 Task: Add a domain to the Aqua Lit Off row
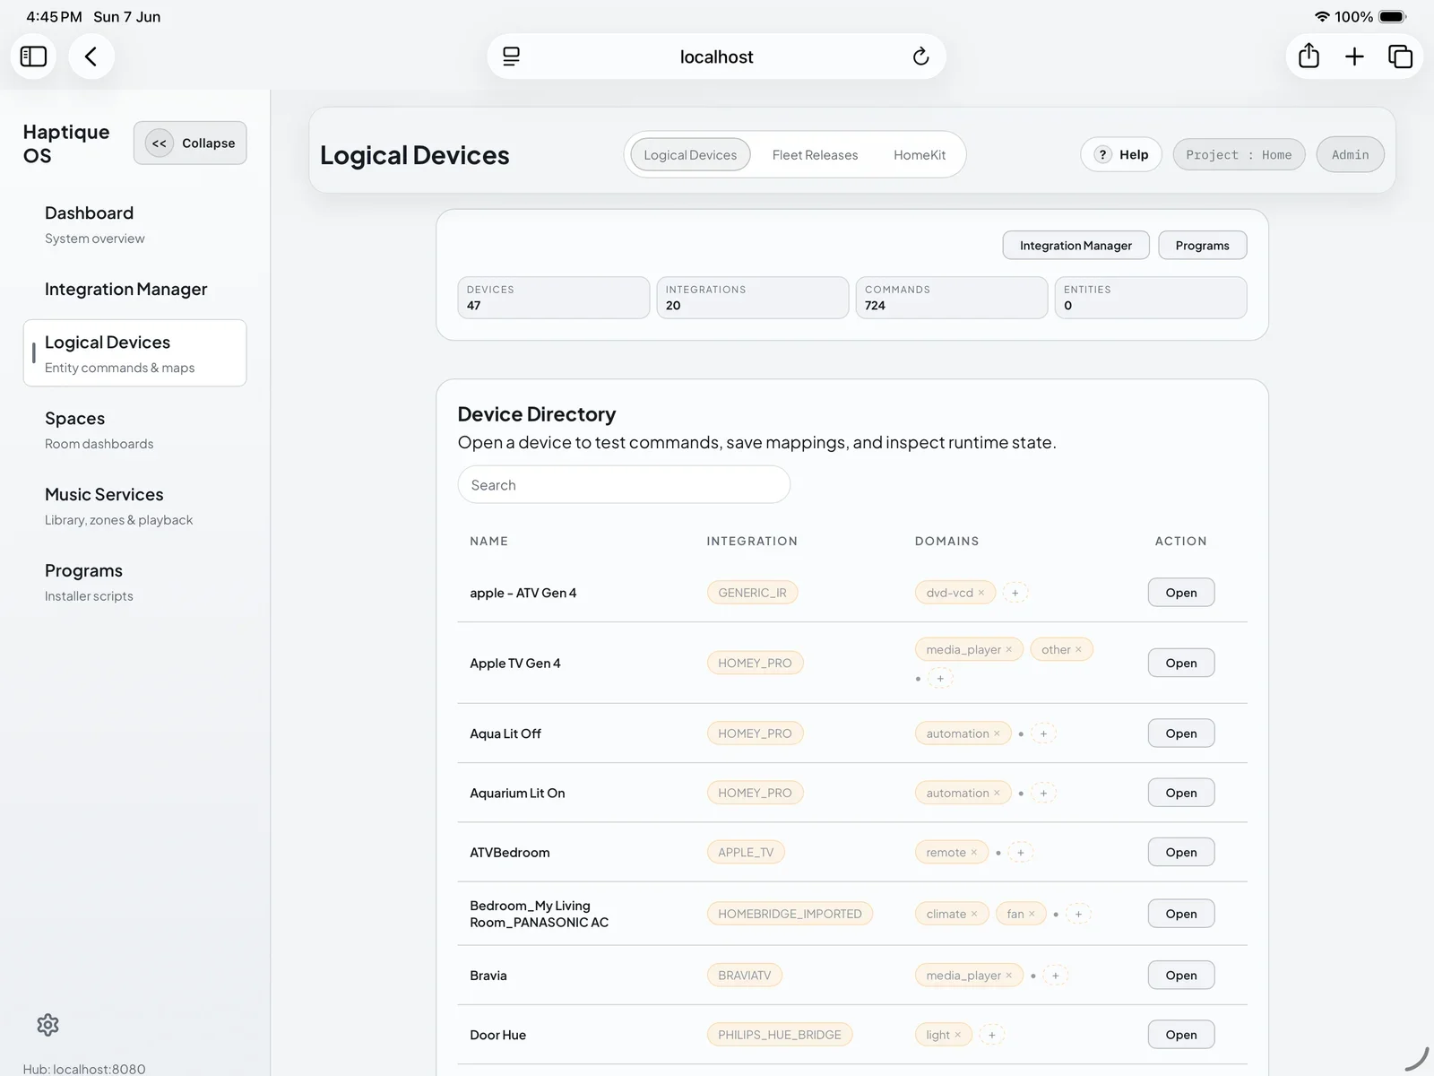click(x=1043, y=733)
